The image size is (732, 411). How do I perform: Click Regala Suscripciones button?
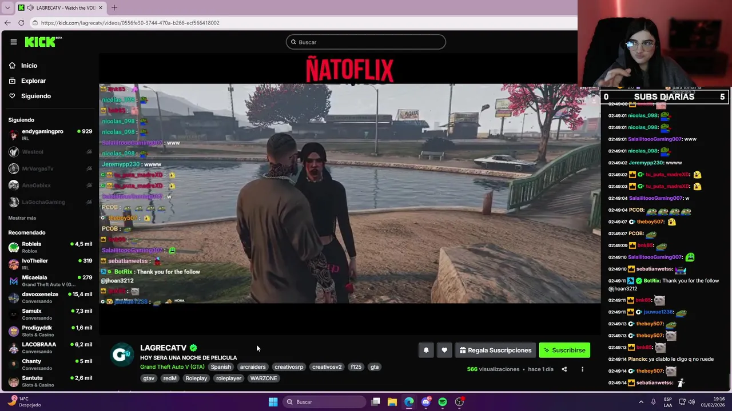coord(495,350)
